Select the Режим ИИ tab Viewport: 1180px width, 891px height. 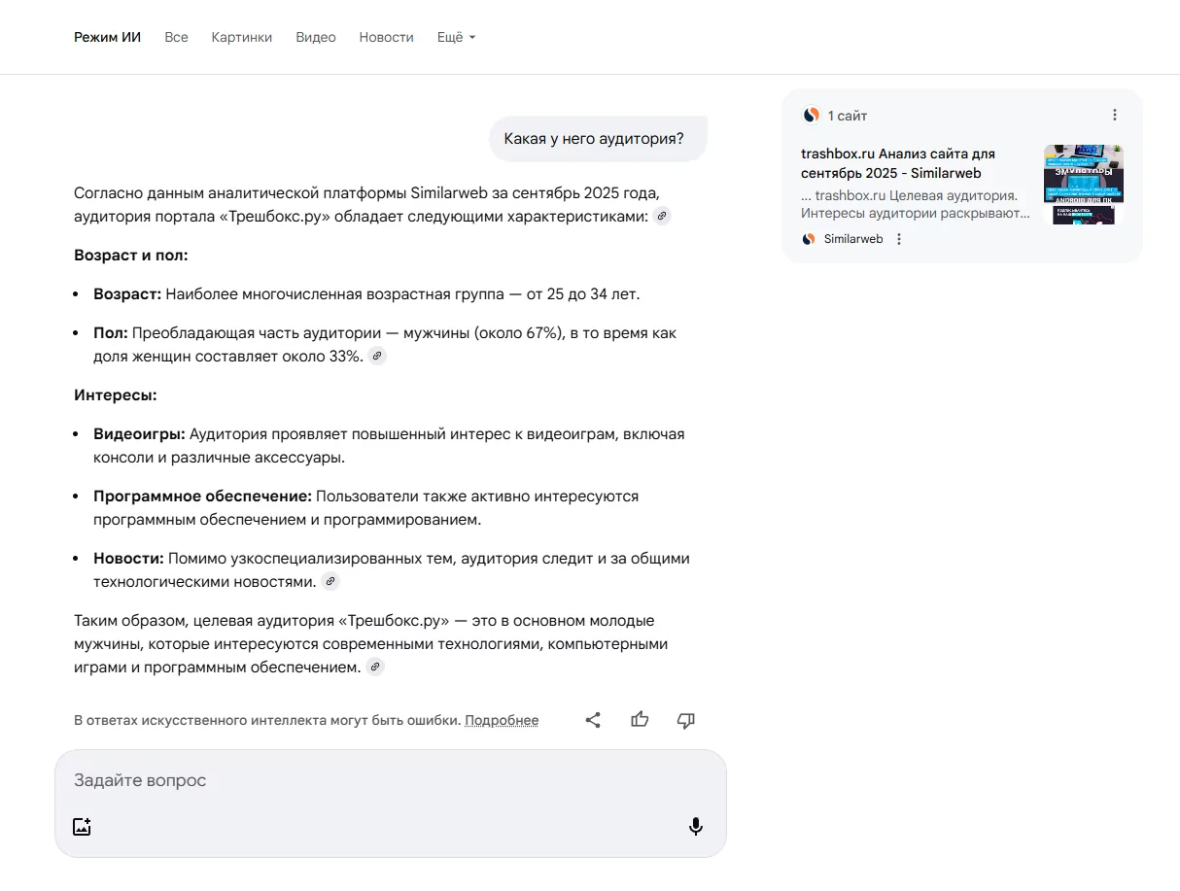107,37
